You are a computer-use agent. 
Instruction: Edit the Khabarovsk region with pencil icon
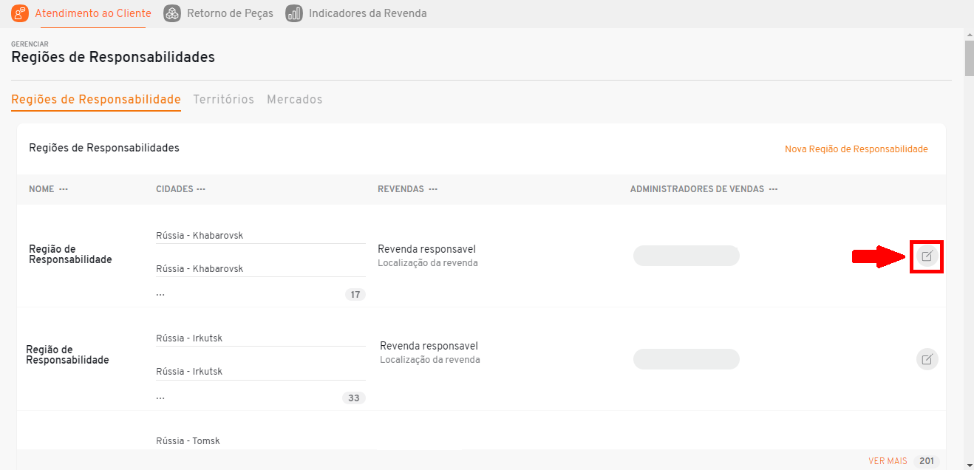927,256
